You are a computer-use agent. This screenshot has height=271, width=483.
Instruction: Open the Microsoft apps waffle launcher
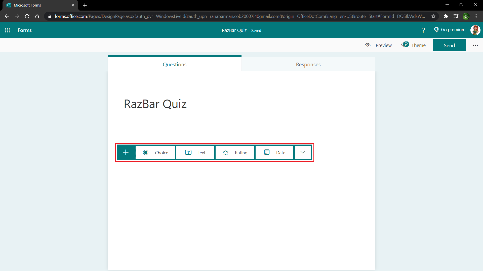click(8, 30)
